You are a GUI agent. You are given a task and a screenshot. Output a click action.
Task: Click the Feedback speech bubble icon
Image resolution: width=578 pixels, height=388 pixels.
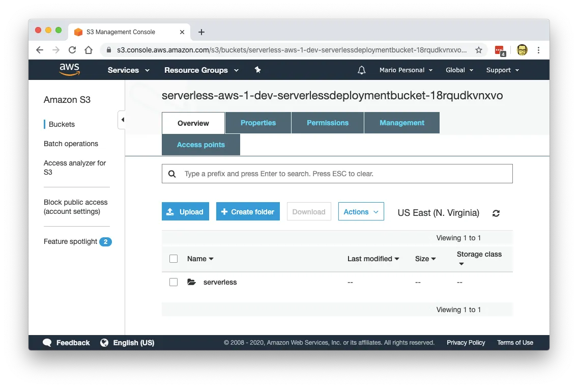47,343
